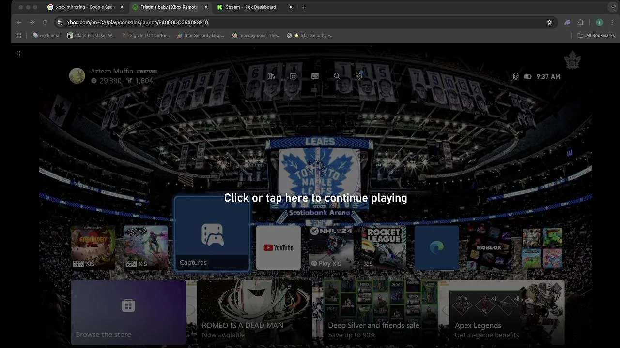Open the purple extension icon in toolbar
The image size is (620, 348).
click(x=567, y=22)
